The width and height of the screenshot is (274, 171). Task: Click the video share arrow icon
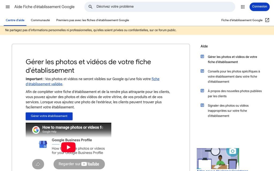tap(38, 164)
